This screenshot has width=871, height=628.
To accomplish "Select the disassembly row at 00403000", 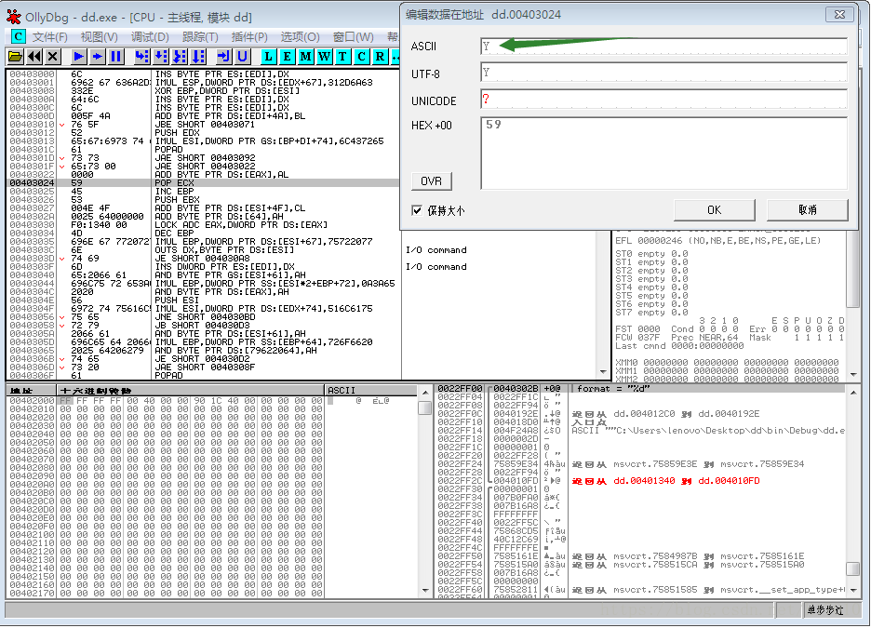I will pyautogui.click(x=203, y=73).
